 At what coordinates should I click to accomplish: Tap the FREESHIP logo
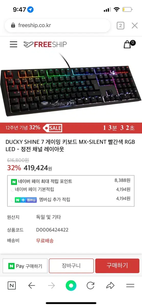click(45, 45)
